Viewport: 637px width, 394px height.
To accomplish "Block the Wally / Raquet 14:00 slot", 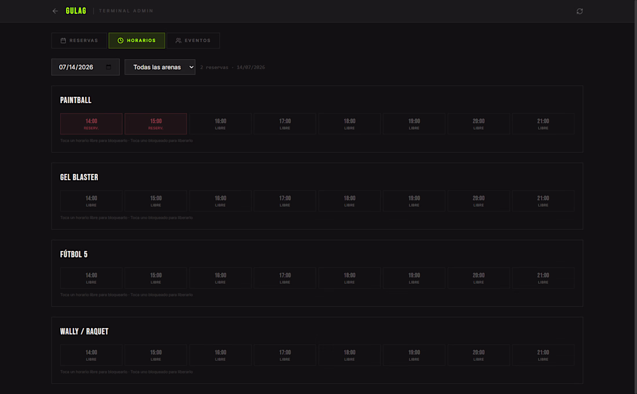I will (x=91, y=355).
